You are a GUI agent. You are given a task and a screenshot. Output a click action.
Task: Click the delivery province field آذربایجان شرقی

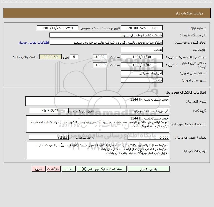pos(142,73)
